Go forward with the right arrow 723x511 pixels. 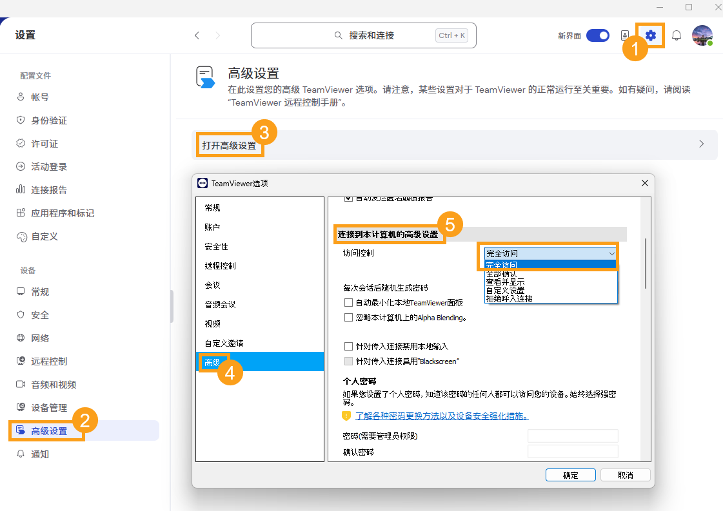pyautogui.click(x=217, y=35)
